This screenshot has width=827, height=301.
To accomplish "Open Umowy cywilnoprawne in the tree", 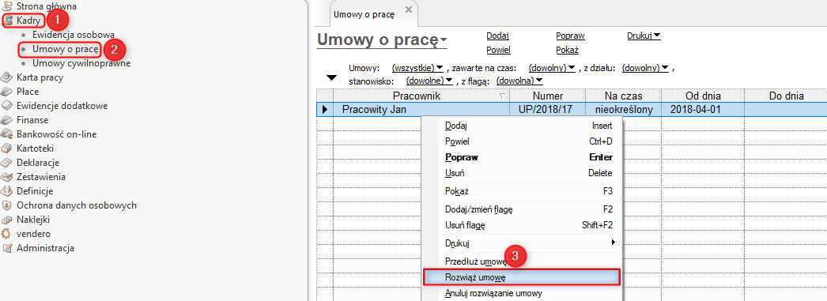I will (x=81, y=63).
